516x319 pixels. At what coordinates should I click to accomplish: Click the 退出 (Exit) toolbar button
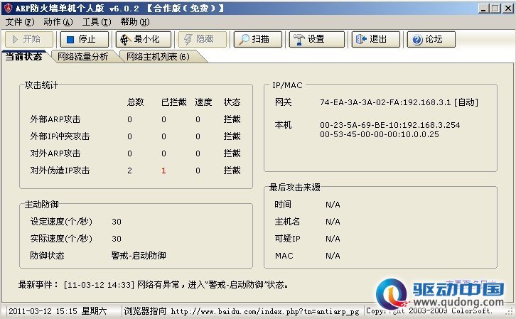coord(376,40)
